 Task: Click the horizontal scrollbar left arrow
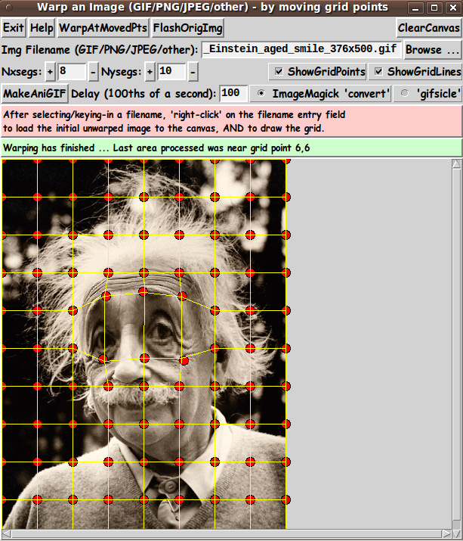[7, 533]
